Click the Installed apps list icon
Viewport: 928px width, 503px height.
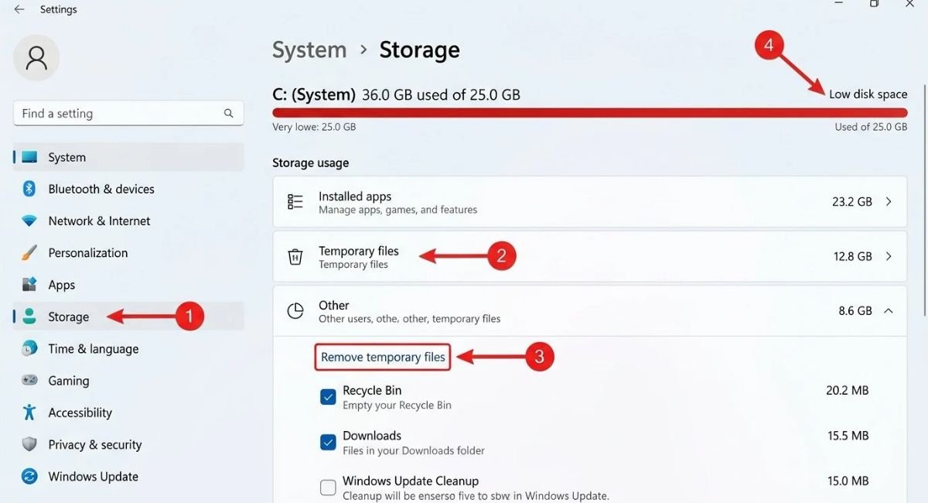coord(295,202)
